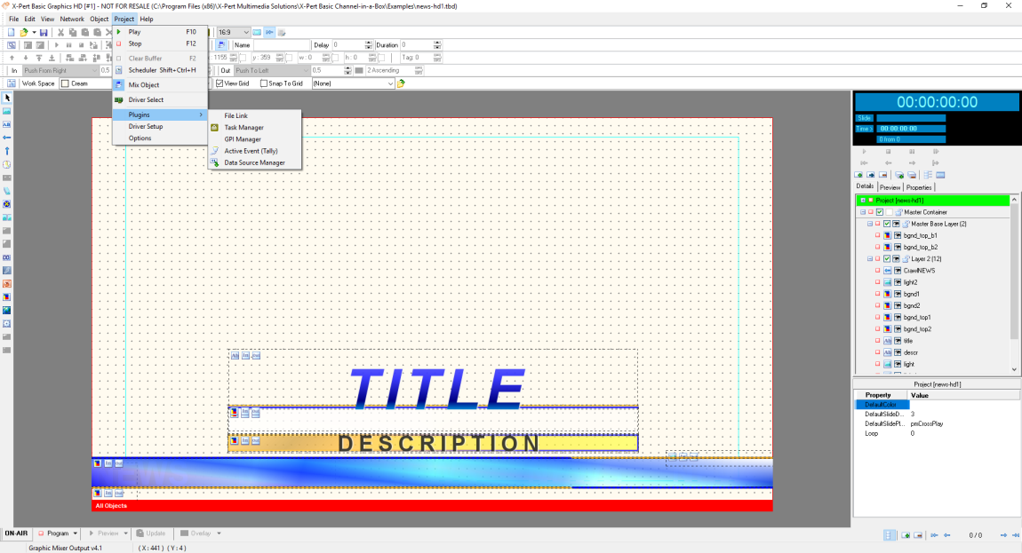Click the animated sequence (00) tool in sidebar
The image size is (1022, 553).
(7, 257)
